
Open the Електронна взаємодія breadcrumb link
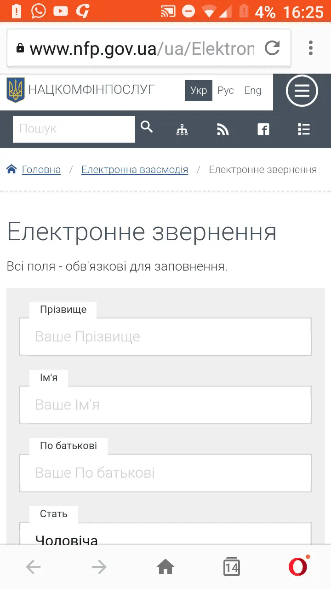[135, 170]
